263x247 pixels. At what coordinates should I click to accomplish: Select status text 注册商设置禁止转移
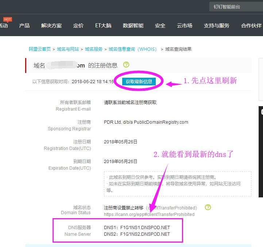click(124, 208)
